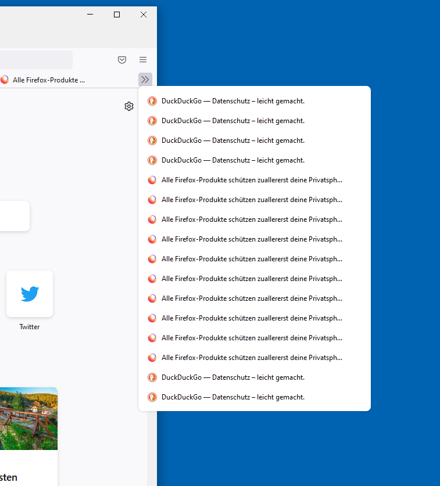440x486 pixels.
Task: Open last 'Alle Firefox-Produkte schützen' overflow entry
Action: click(x=255, y=358)
